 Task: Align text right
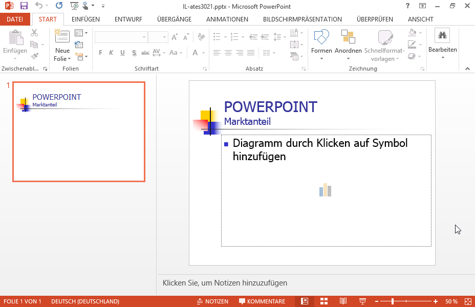(x=240, y=53)
